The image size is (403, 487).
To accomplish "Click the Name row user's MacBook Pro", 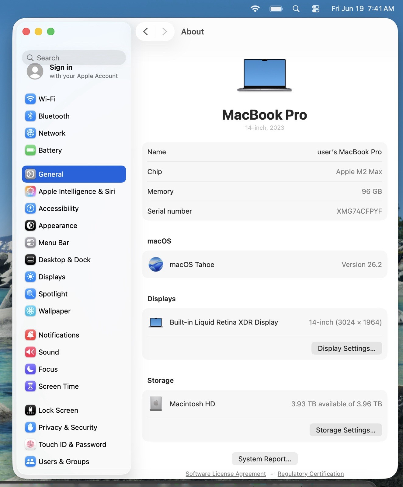I will point(265,152).
